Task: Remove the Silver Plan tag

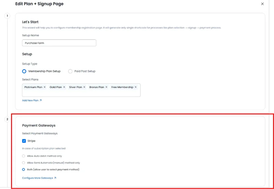Action: (x=84, y=87)
